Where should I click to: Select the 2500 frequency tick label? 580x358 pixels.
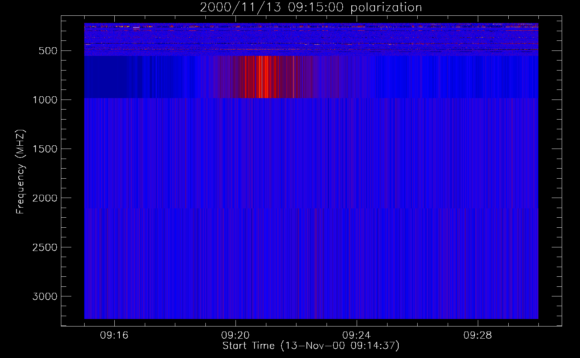45,247
